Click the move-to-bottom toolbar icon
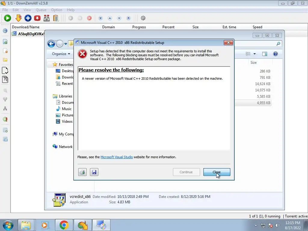308x231 pixels. pyautogui.click(x=128, y=18)
